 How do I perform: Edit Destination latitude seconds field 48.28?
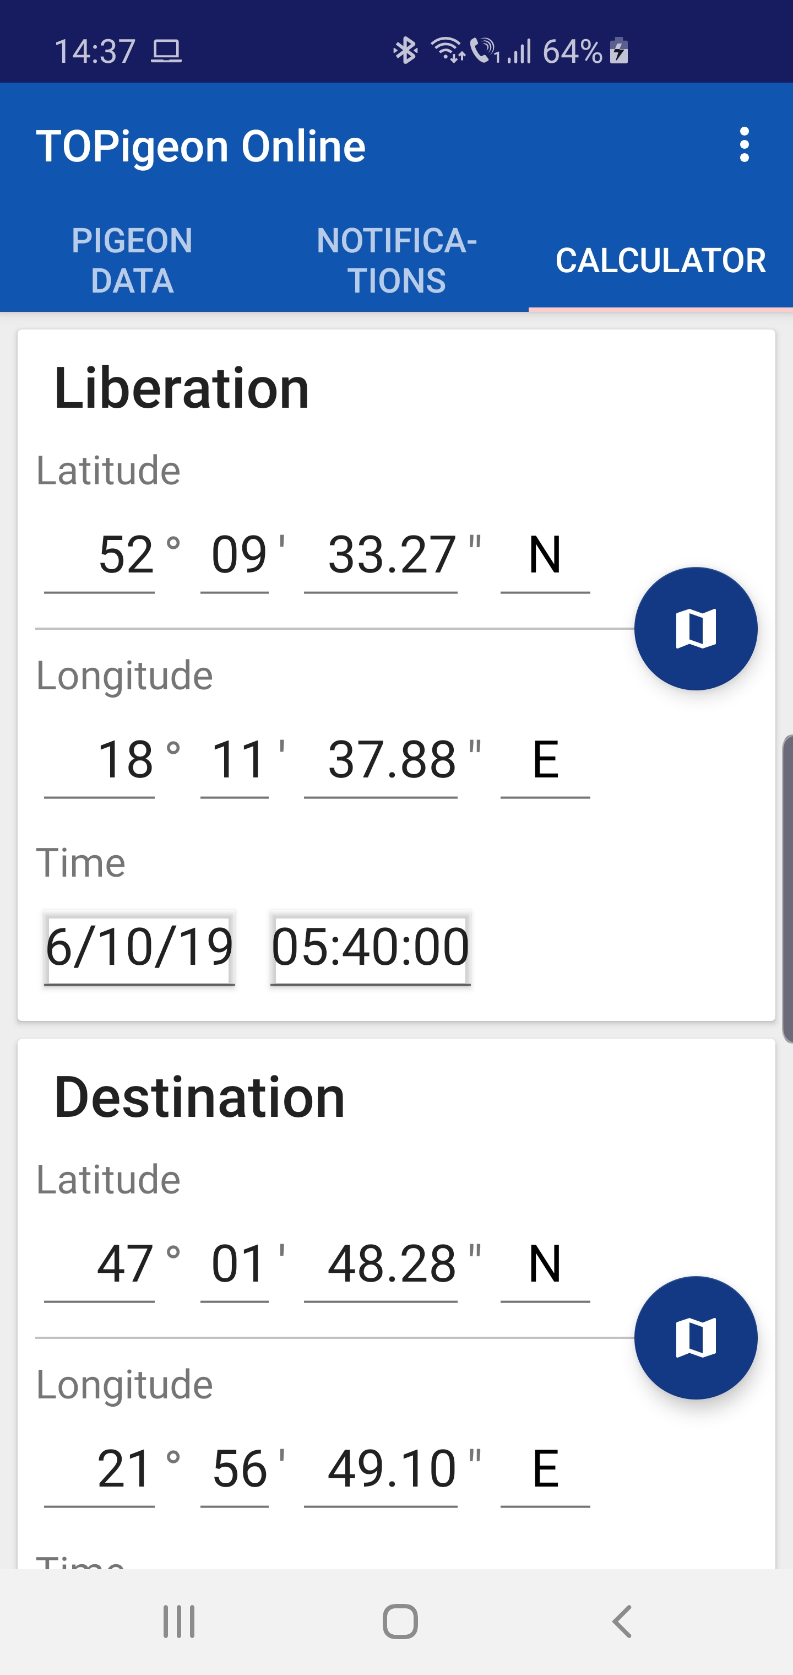point(381,1266)
